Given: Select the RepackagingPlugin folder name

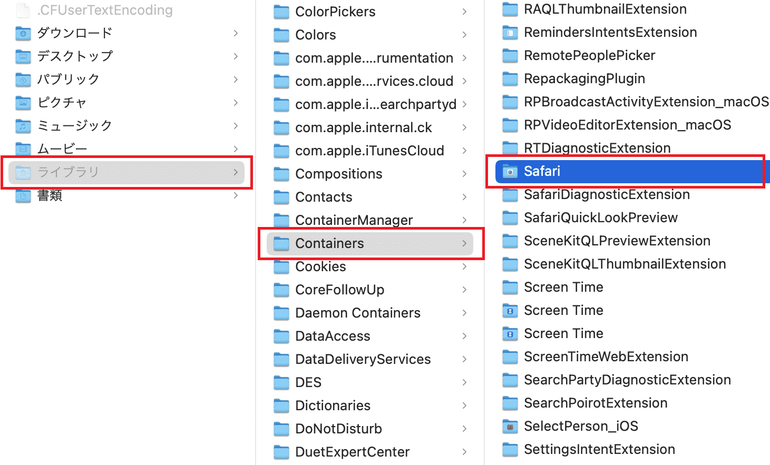Looking at the screenshot, I should pyautogui.click(x=584, y=78).
